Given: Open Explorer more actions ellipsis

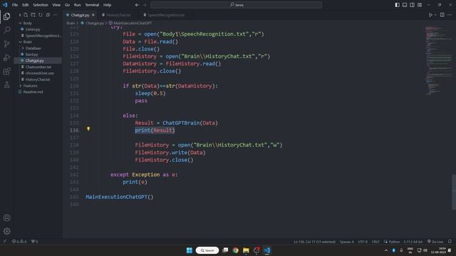Looking at the screenshot, I should click(x=56, y=15).
